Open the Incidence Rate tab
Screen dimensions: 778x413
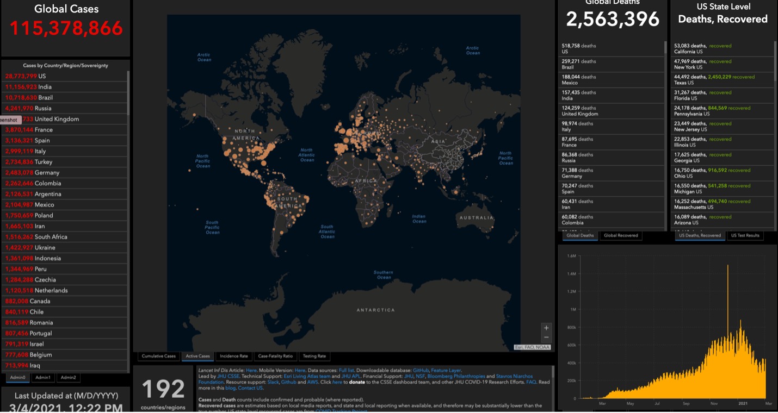(x=233, y=356)
